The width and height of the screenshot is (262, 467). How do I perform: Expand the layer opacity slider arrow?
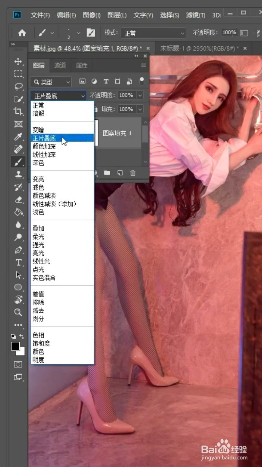140,95
